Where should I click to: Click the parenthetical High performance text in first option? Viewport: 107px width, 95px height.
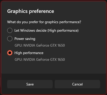63,31
